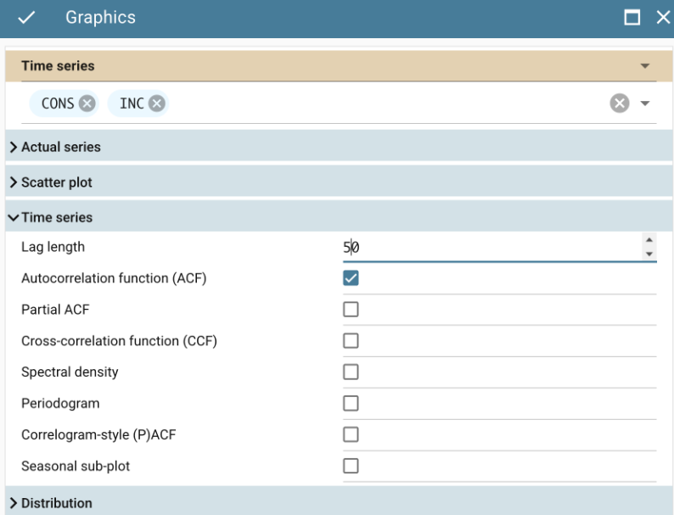Expand the Scatter plot section
This screenshot has width=674, height=515.
click(x=57, y=182)
